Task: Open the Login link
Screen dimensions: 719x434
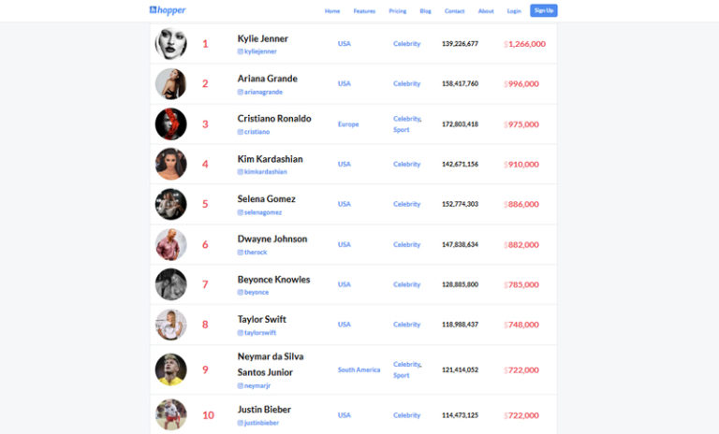Action: [514, 11]
